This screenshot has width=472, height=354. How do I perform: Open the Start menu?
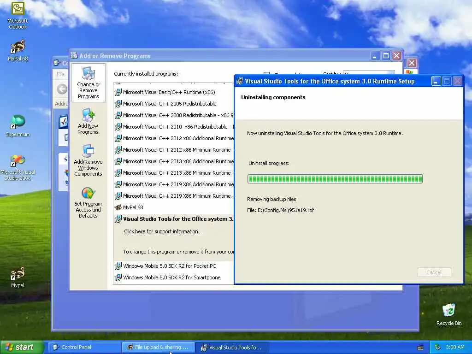pyautogui.click(x=22, y=347)
